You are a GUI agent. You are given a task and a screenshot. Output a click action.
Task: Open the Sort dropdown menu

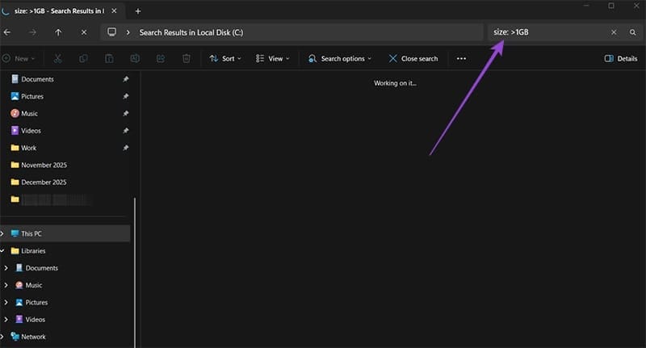(225, 59)
